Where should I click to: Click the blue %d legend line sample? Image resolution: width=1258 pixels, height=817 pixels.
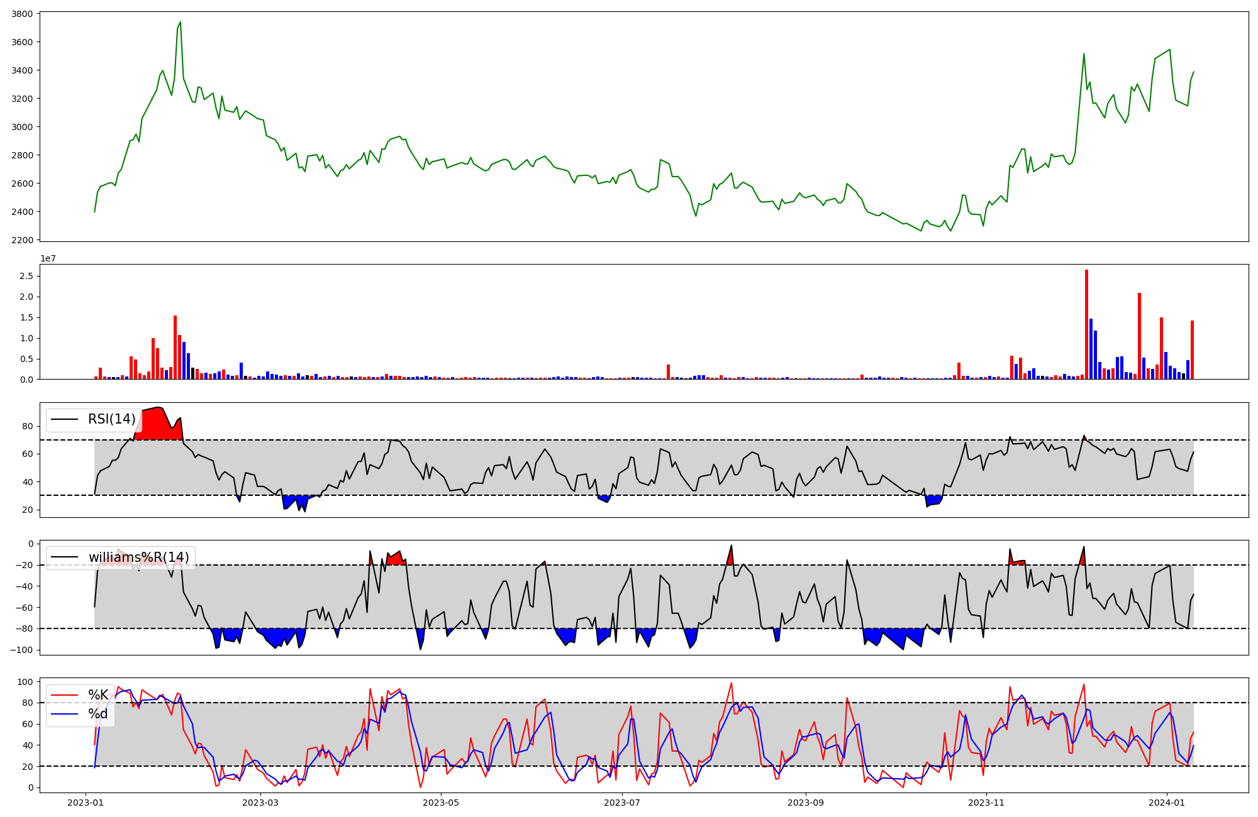pyautogui.click(x=64, y=714)
